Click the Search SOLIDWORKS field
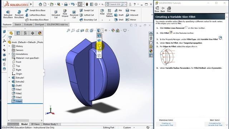The image size is (229, 129). click(116, 4)
